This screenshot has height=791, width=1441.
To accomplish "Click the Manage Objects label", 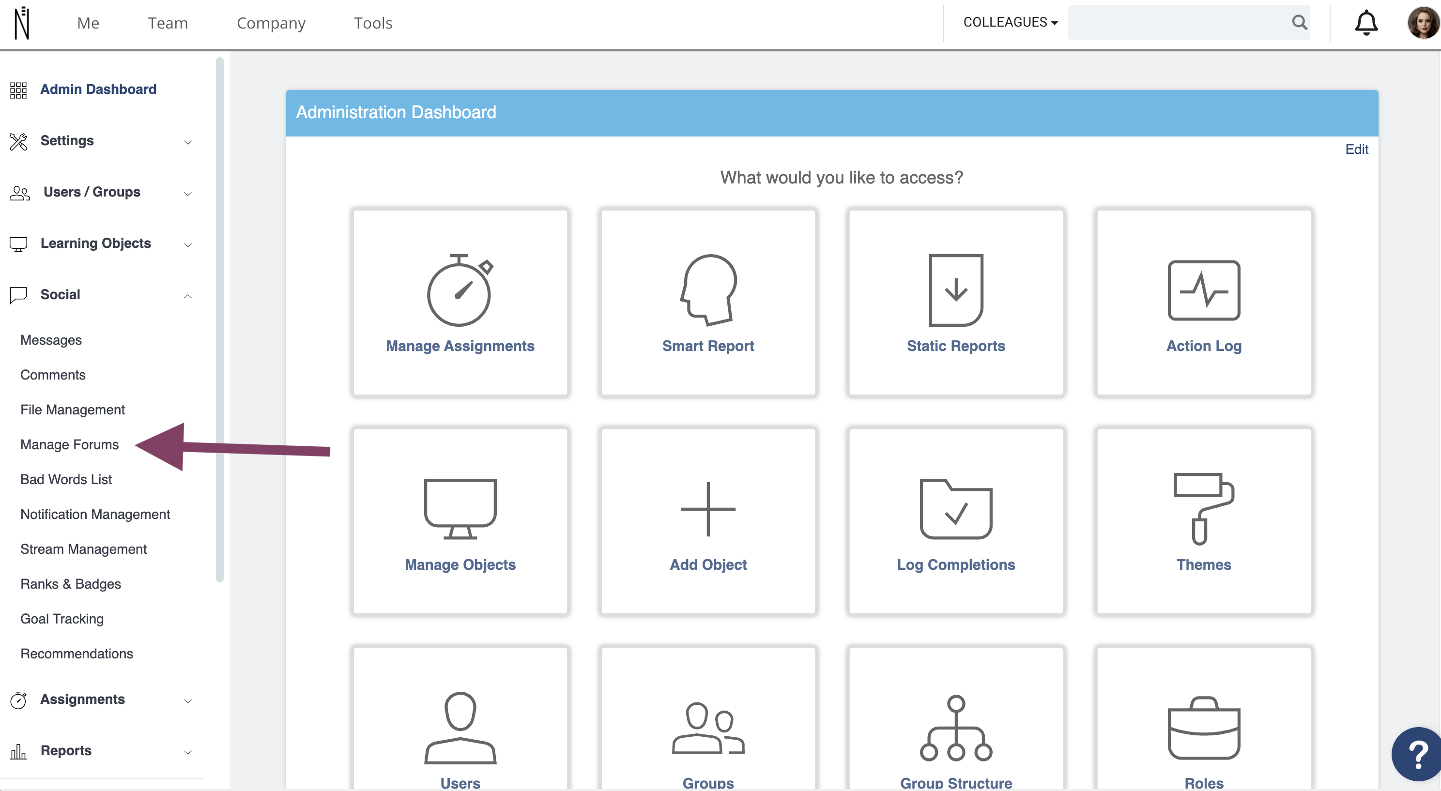I will pyautogui.click(x=460, y=564).
